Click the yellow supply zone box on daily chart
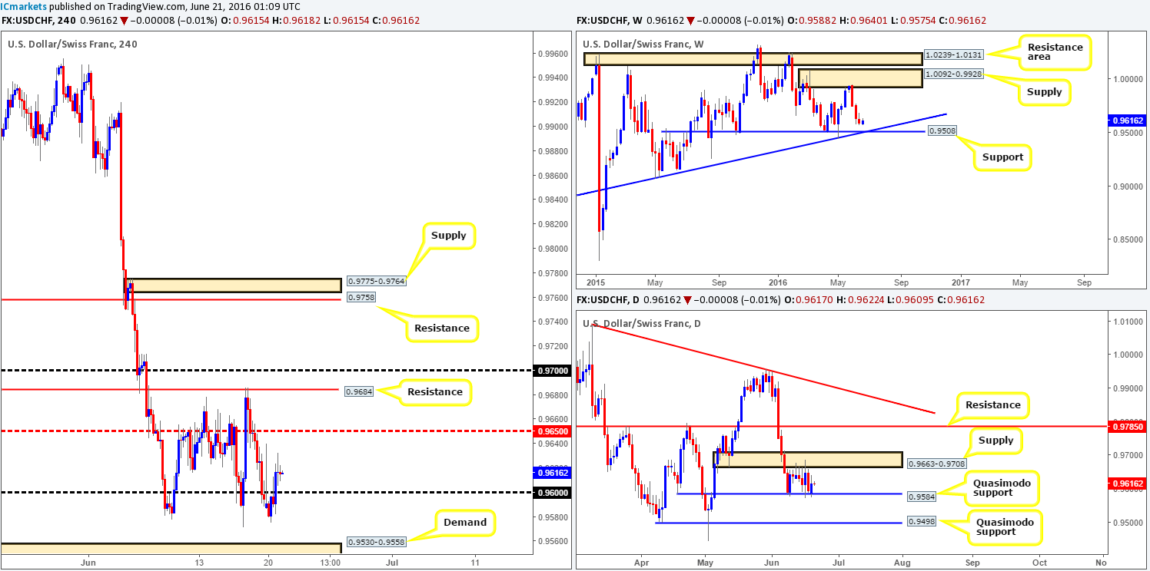The image size is (1150, 571). tap(807, 460)
